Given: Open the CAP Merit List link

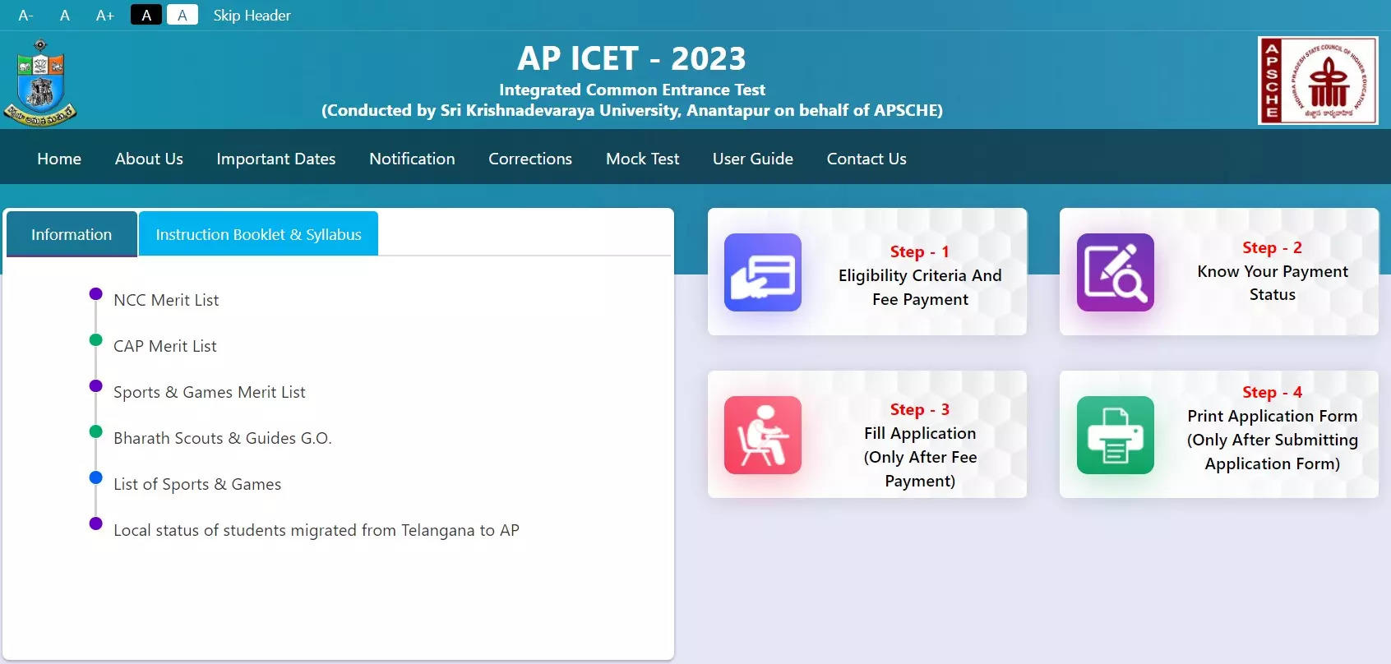Looking at the screenshot, I should click(165, 346).
